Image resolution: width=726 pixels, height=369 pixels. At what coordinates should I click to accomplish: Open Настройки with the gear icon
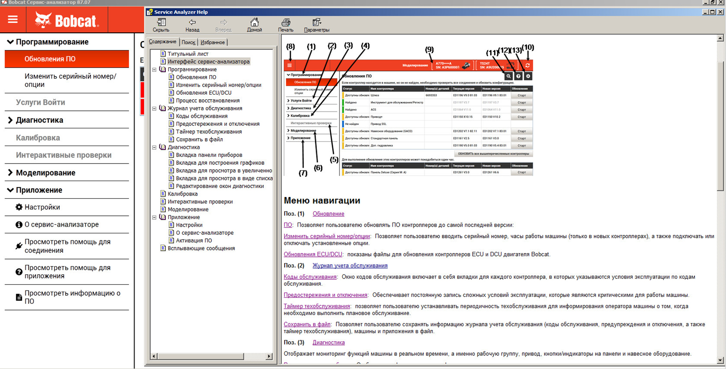[x=19, y=207]
